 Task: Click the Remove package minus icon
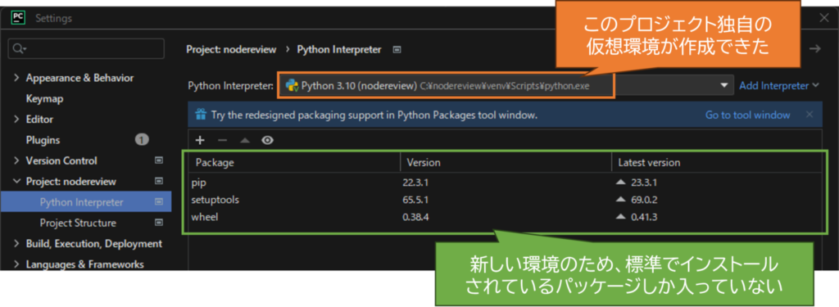click(223, 140)
